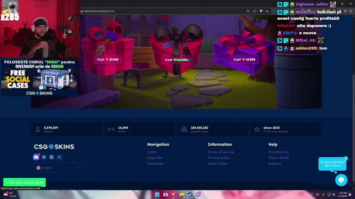The image size is (355, 199).
Task: Click the Information footer heading
Action: coord(220,144)
